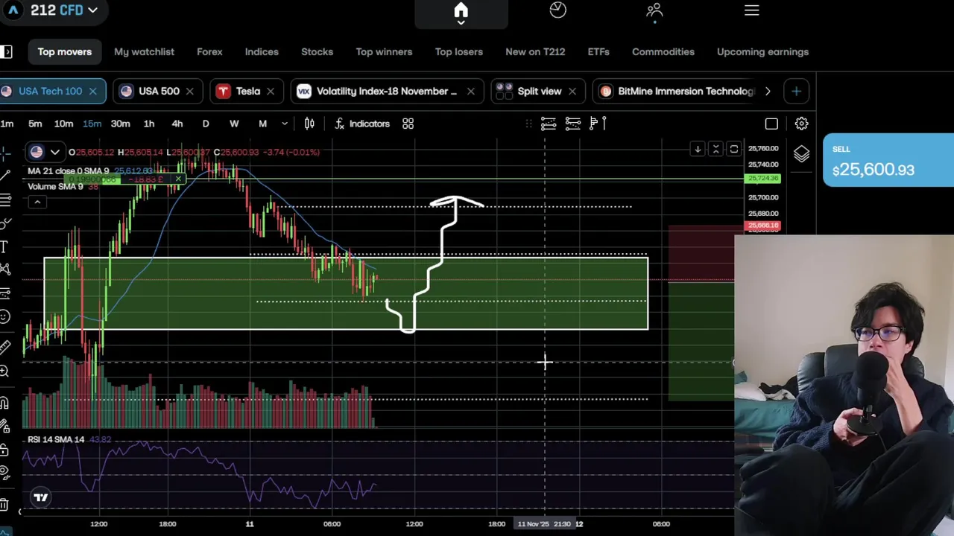
Task: Open the Indicators menu
Action: (x=362, y=124)
